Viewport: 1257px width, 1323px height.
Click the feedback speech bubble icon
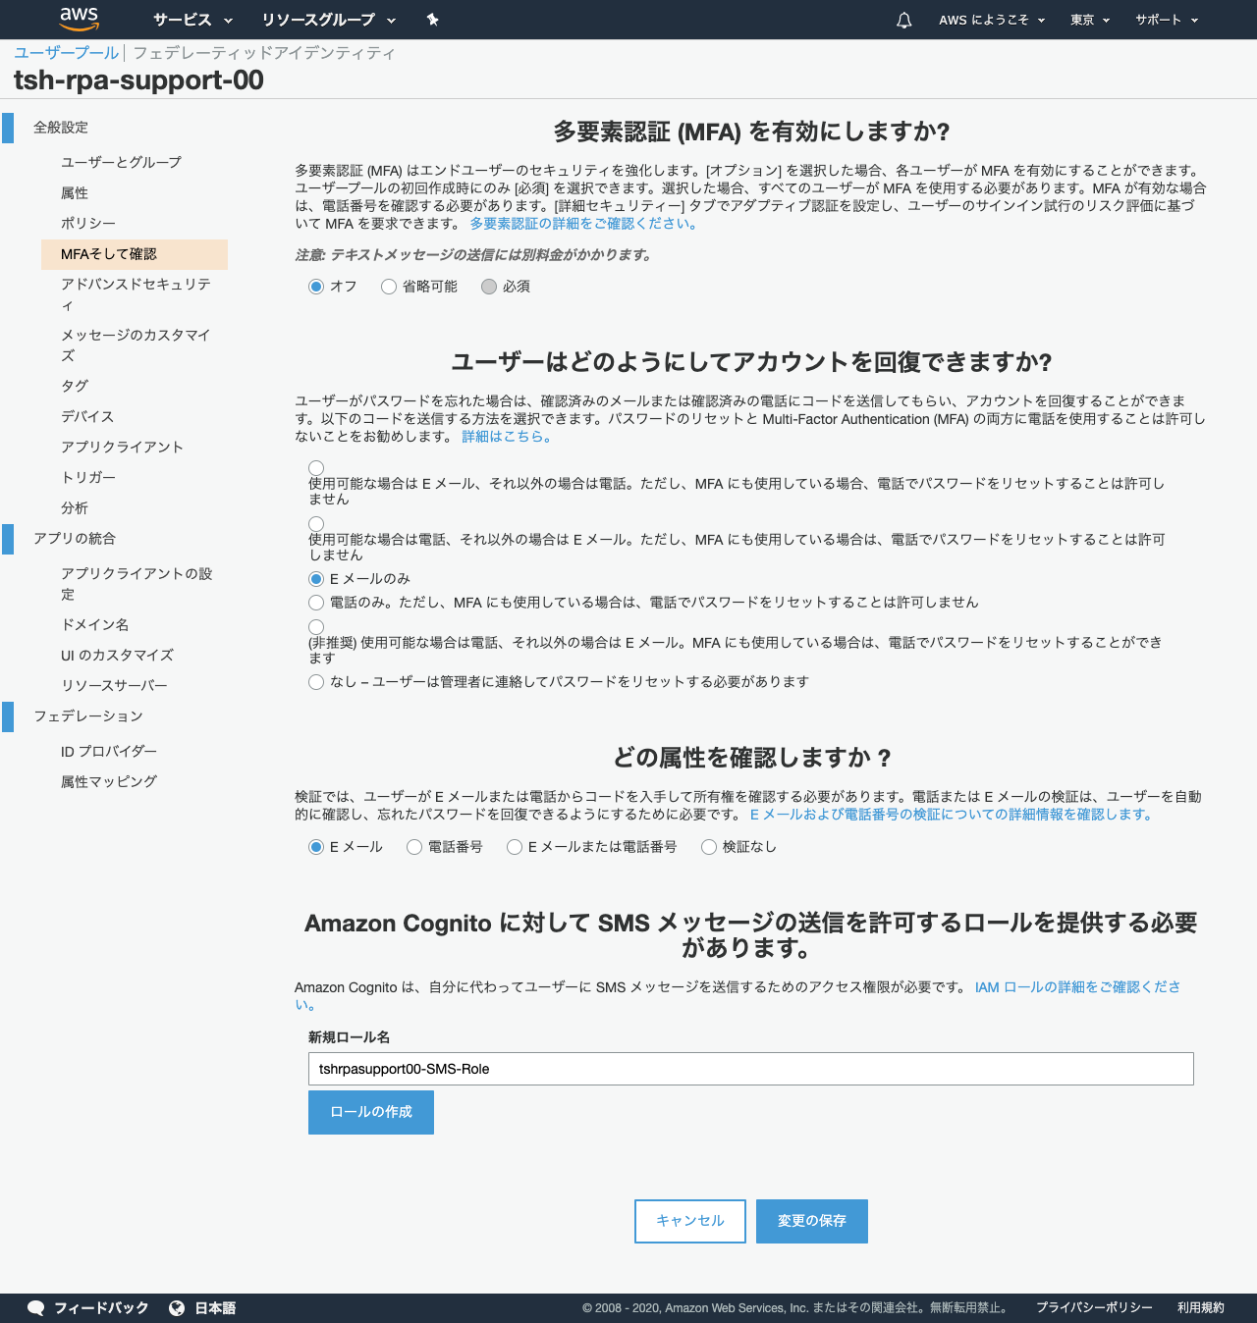click(x=36, y=1307)
